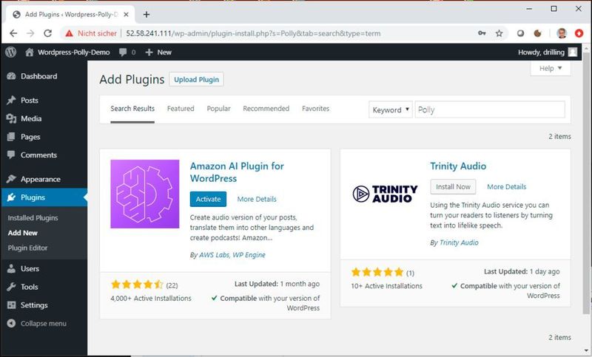This screenshot has width=592, height=357.
Task: Switch to the Search Results tab
Action: point(132,109)
